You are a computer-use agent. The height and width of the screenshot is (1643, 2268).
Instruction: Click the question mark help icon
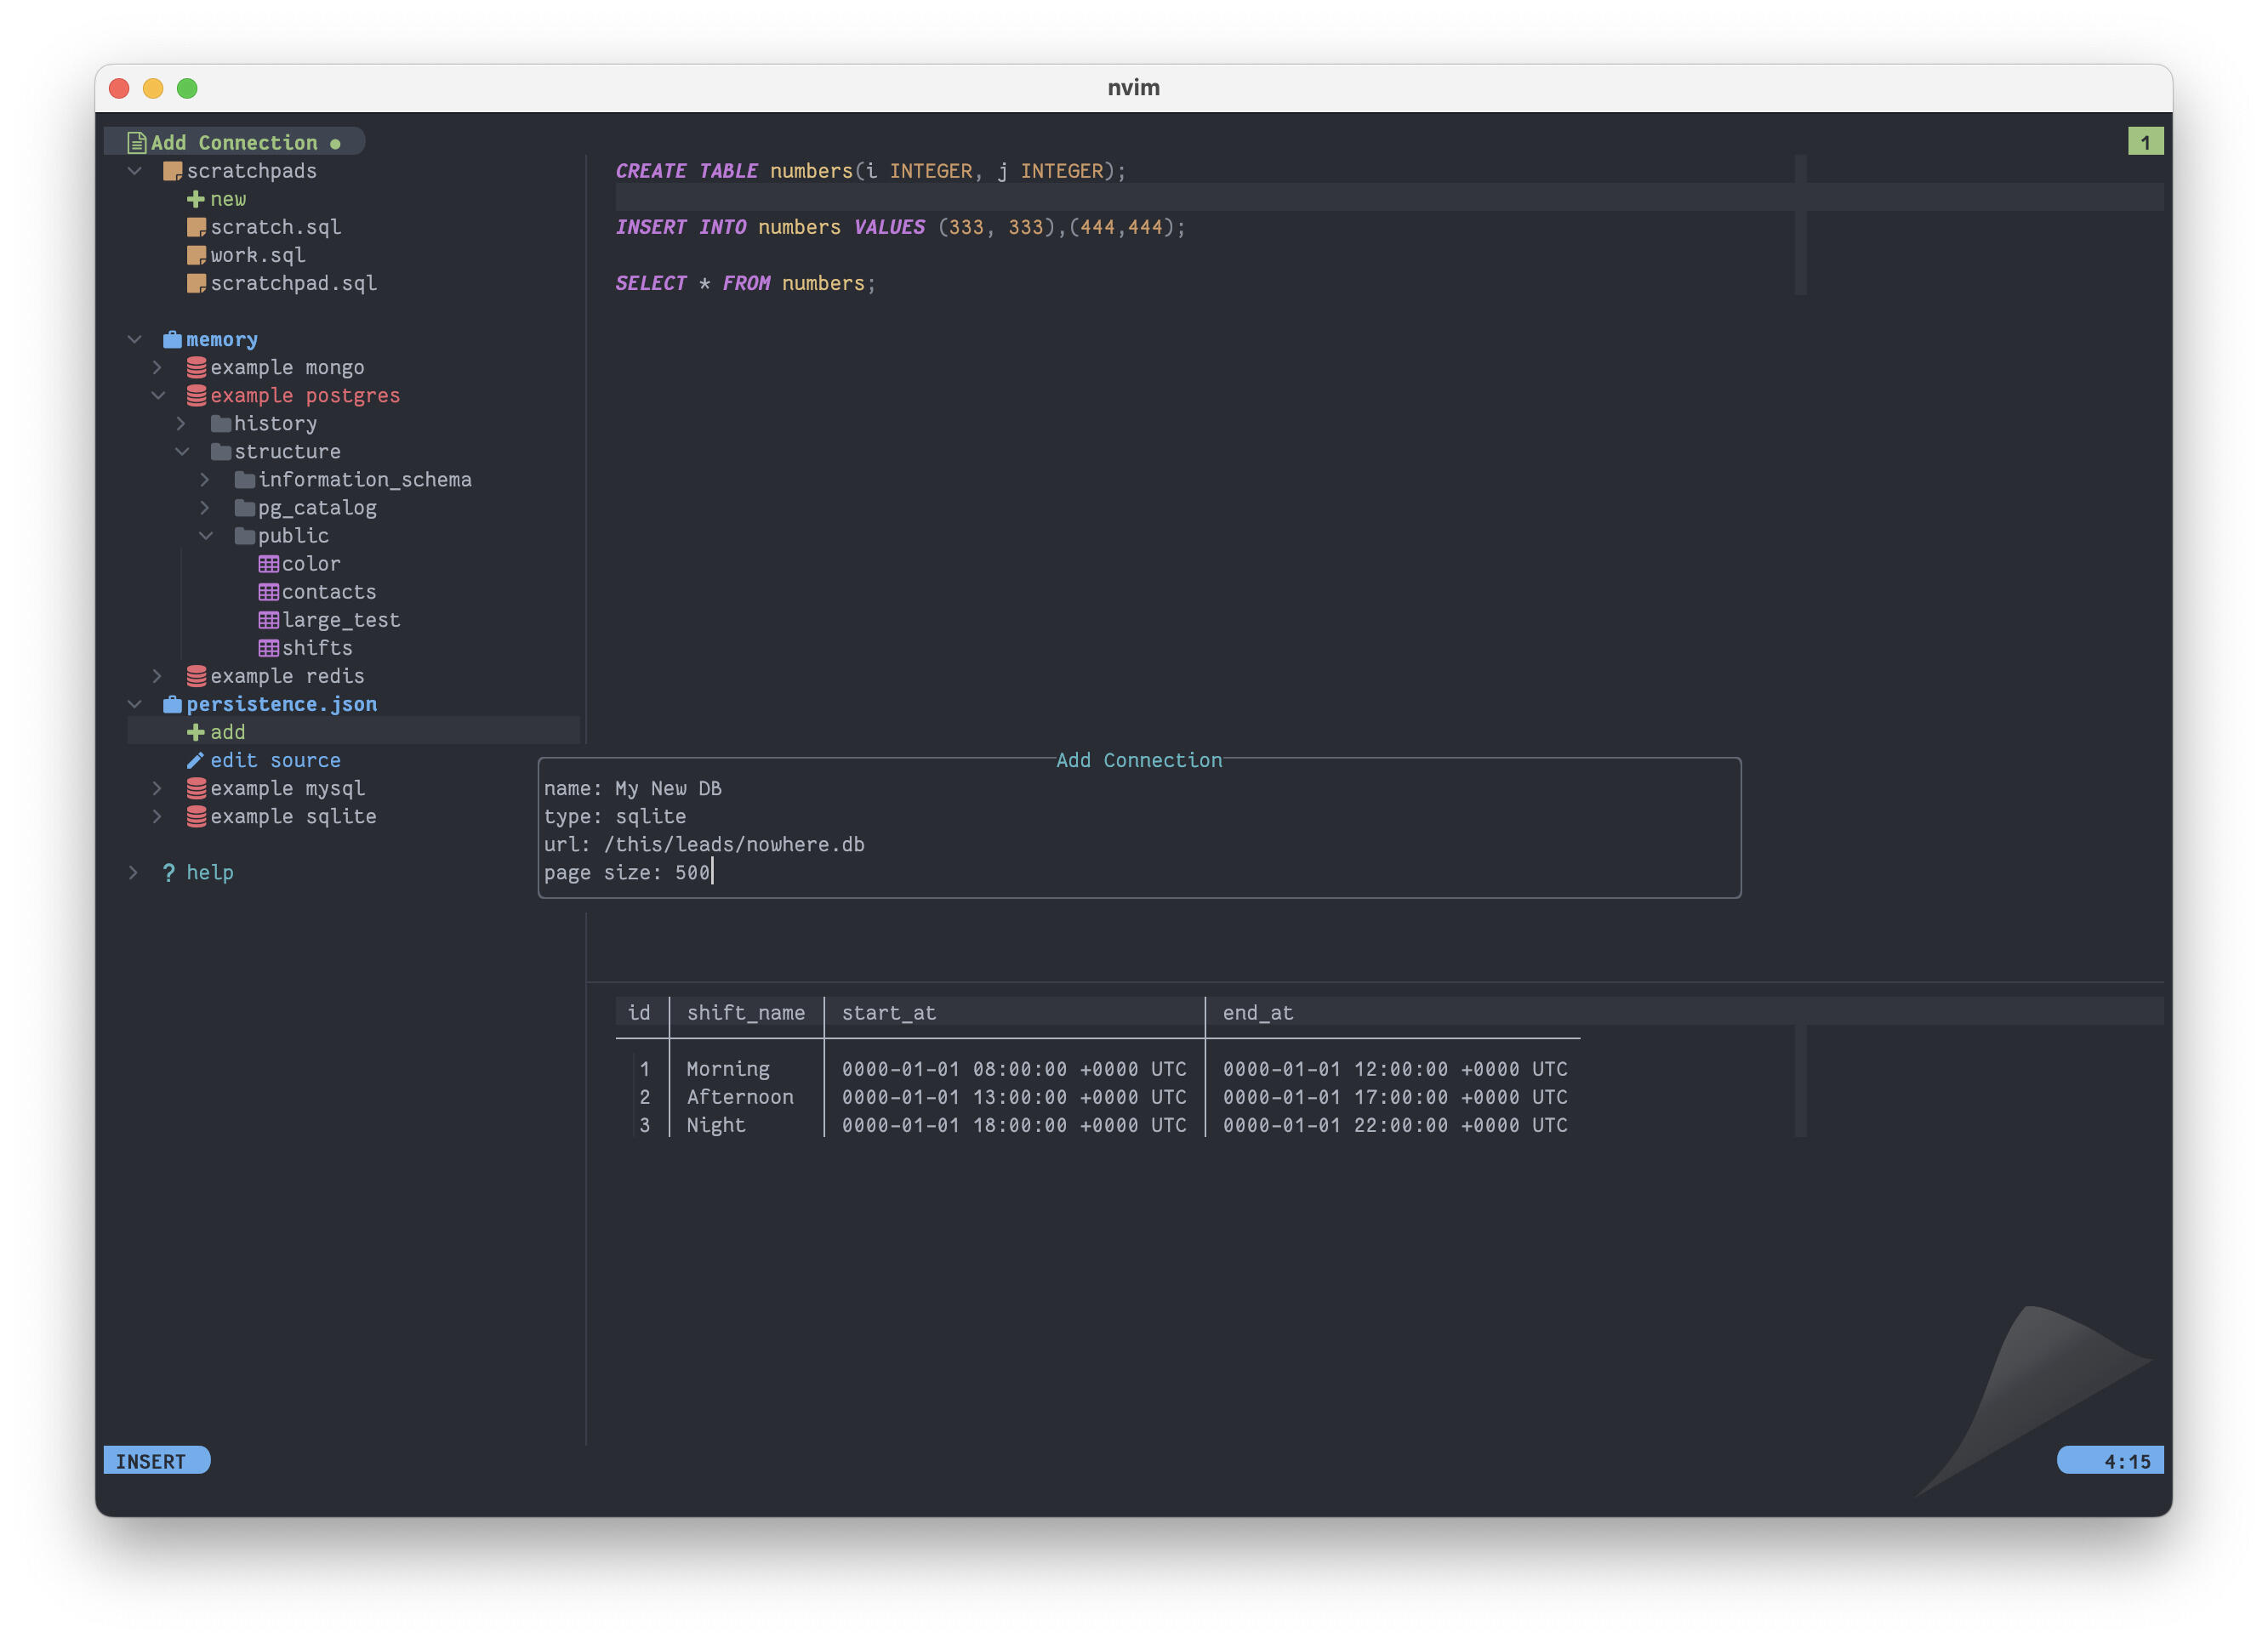click(168, 873)
